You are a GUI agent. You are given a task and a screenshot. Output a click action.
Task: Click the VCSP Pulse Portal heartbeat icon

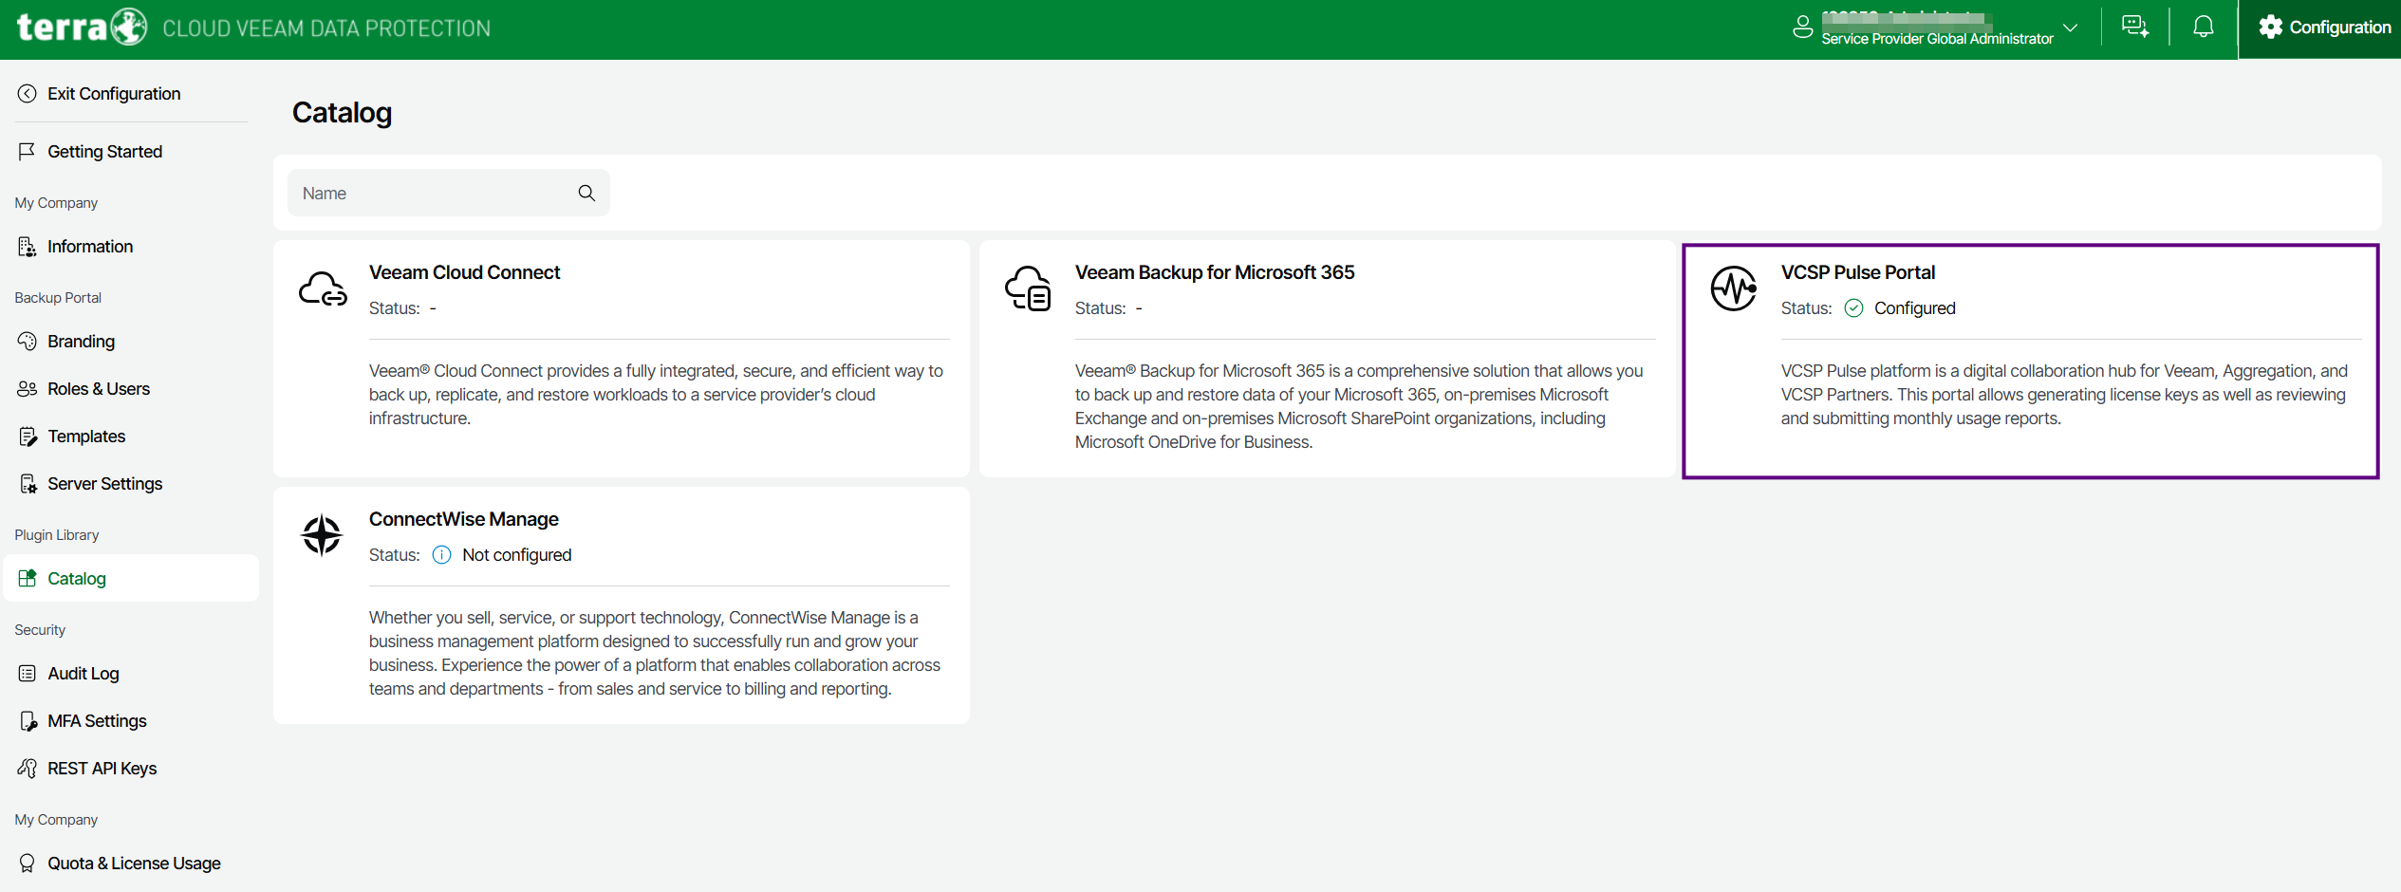[1733, 288]
